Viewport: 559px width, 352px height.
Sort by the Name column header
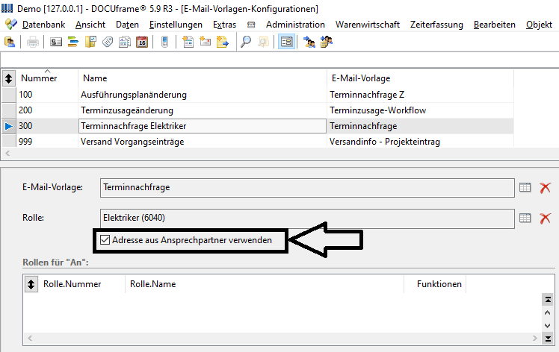pos(202,78)
